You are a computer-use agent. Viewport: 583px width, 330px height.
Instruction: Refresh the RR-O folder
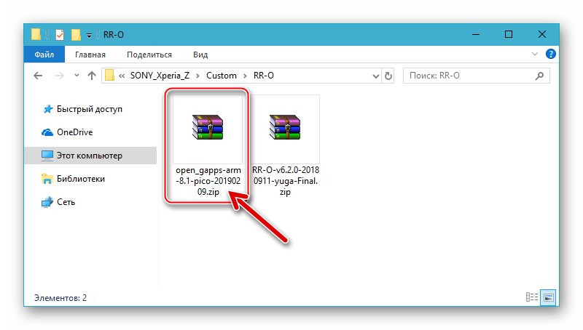[x=388, y=76]
